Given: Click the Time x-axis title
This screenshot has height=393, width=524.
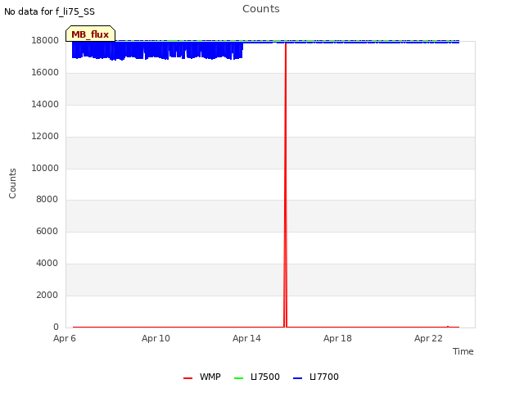Looking at the screenshot, I should [x=463, y=351].
